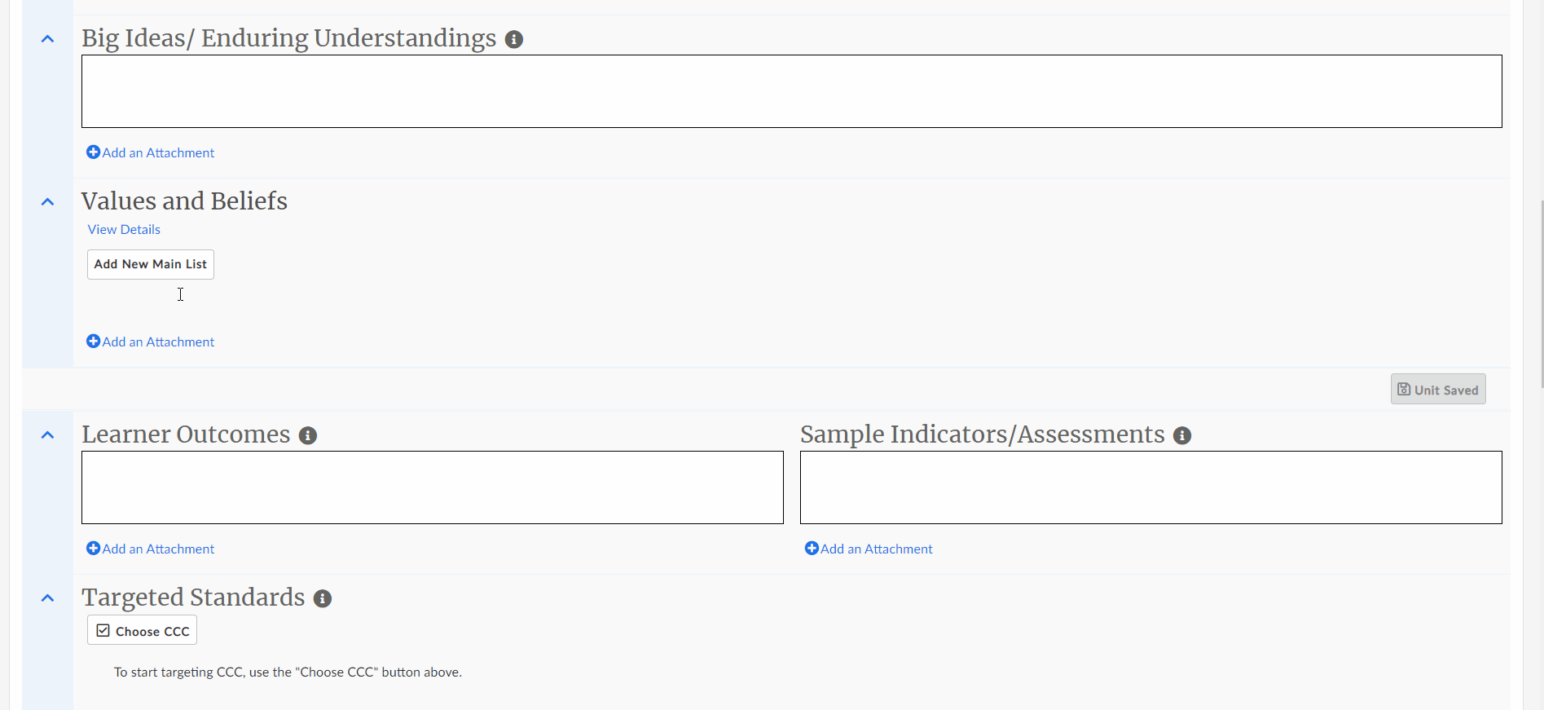Click the plus attachment icon under Sample Indicators
This screenshot has height=710, width=1544.
click(x=811, y=548)
